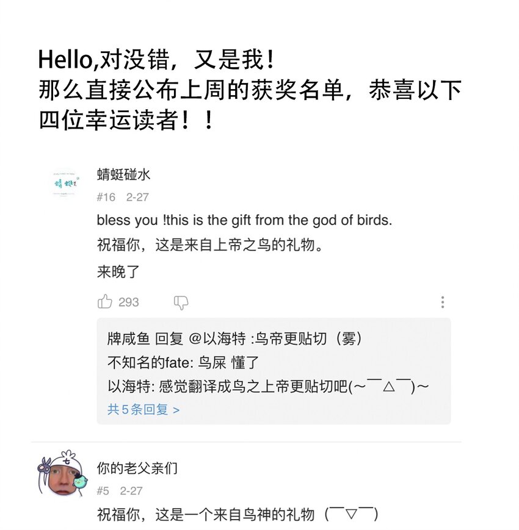Screen dimensions: 519x530
Task: Click floor number #5
Action: 103,491
